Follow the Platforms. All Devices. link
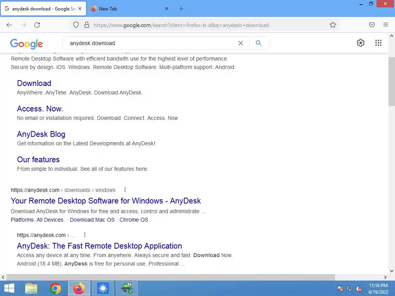 [37, 220]
